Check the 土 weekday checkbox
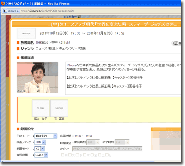Screen dimensions: 185x166 [99, 155]
